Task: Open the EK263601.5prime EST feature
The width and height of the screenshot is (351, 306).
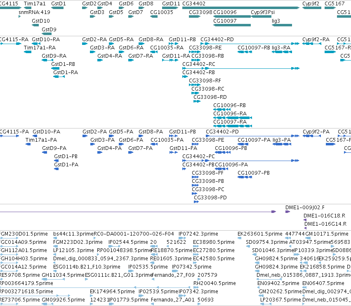Action: [x=239, y=238]
